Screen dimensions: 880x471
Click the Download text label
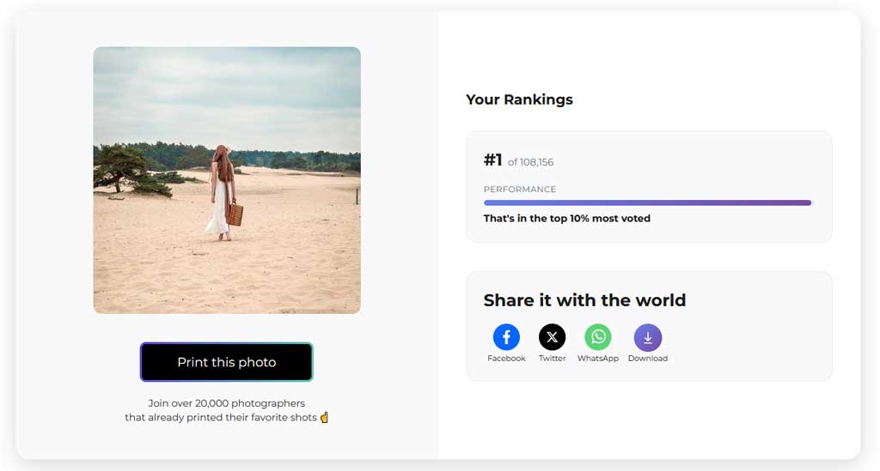648,359
